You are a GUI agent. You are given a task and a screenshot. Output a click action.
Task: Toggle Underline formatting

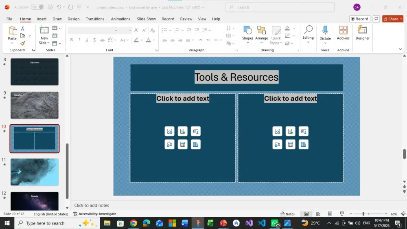point(87,40)
